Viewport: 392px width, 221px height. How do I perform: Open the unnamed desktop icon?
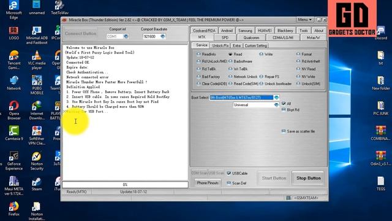pyautogui.click(x=37, y=7)
